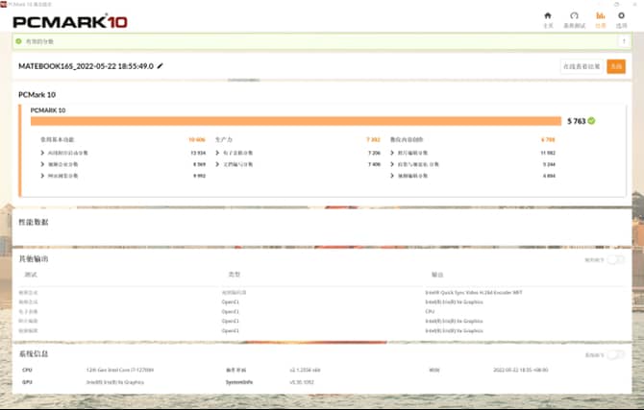Click the result name MATEBOOK16S_2022-05-22 18:55:49.0
This screenshot has height=410, width=644.
point(86,66)
